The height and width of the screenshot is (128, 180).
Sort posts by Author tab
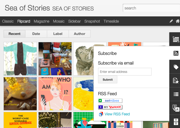coord(80,34)
